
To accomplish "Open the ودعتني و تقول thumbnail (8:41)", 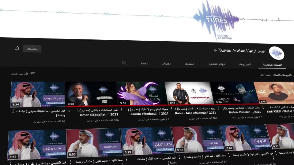I will [37, 145].
